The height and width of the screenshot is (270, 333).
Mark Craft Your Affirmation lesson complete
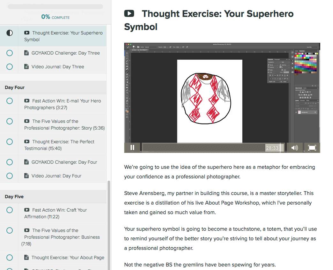pyautogui.click(x=10, y=210)
